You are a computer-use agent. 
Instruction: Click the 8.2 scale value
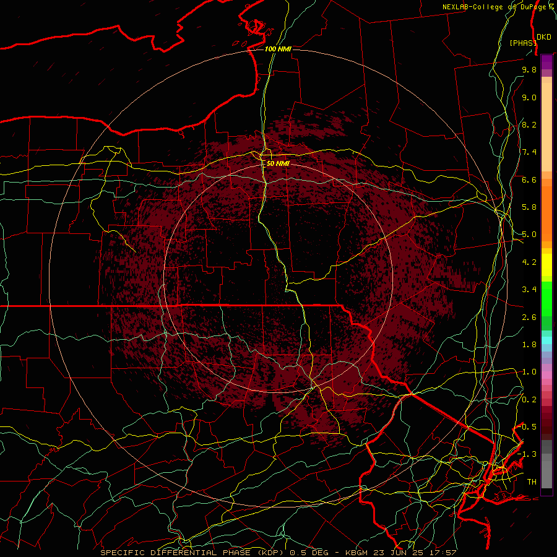[529, 124]
